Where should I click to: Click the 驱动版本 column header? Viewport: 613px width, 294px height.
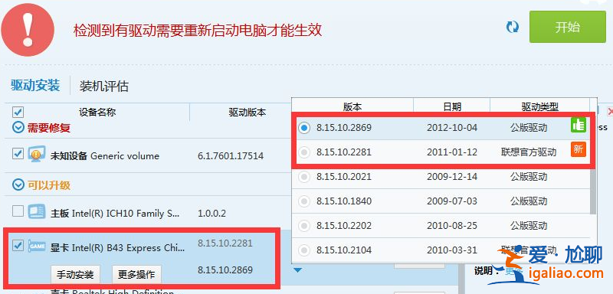(x=247, y=113)
